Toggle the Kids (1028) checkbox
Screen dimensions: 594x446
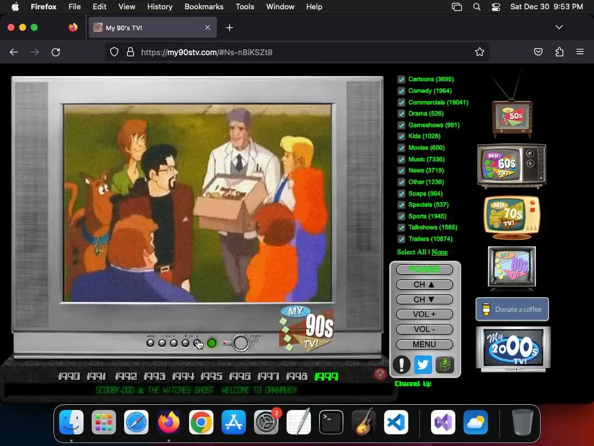coord(401,136)
